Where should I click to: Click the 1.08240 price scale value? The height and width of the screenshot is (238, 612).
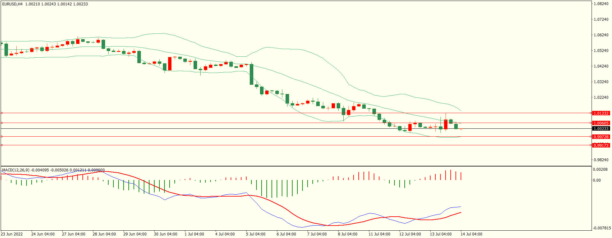pos(601,4)
